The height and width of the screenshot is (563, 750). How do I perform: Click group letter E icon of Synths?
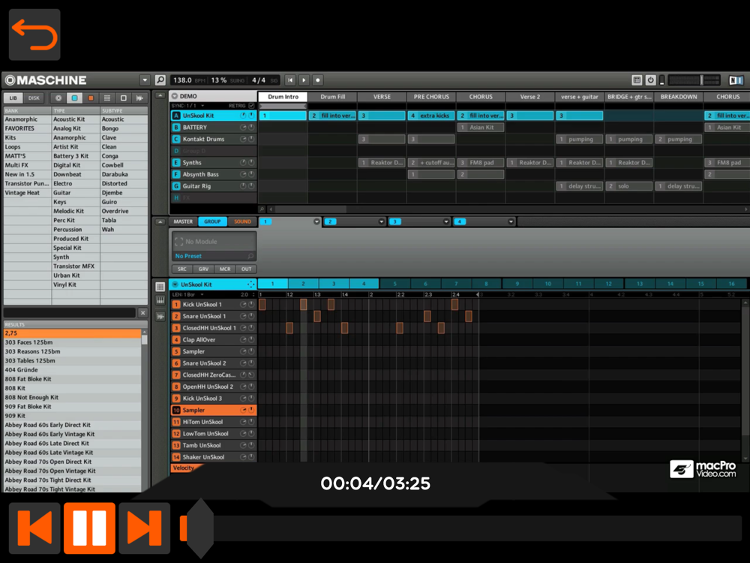176,163
